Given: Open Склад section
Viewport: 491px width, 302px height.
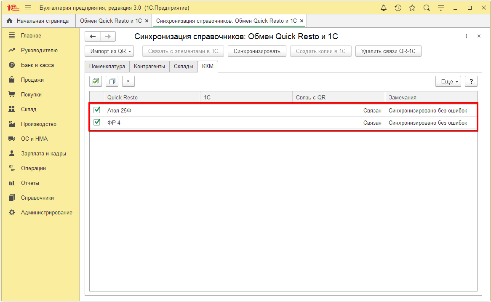Looking at the screenshot, I should [x=29, y=110].
